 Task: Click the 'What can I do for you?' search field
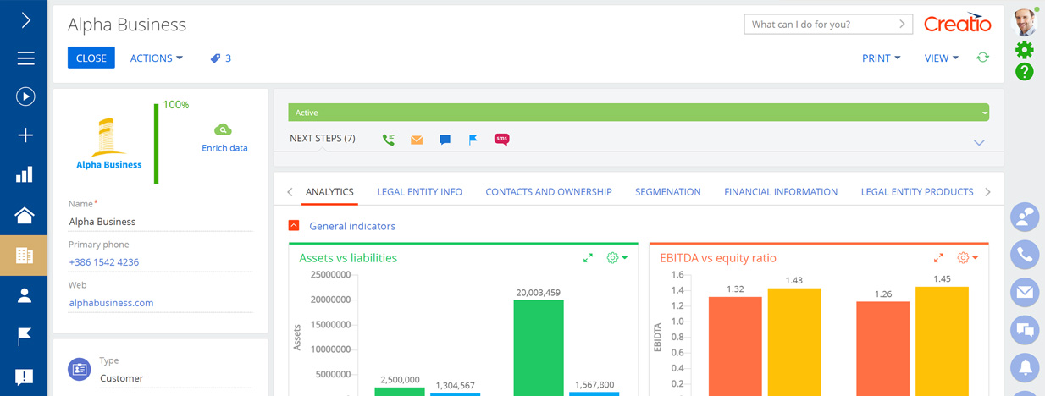(821, 25)
